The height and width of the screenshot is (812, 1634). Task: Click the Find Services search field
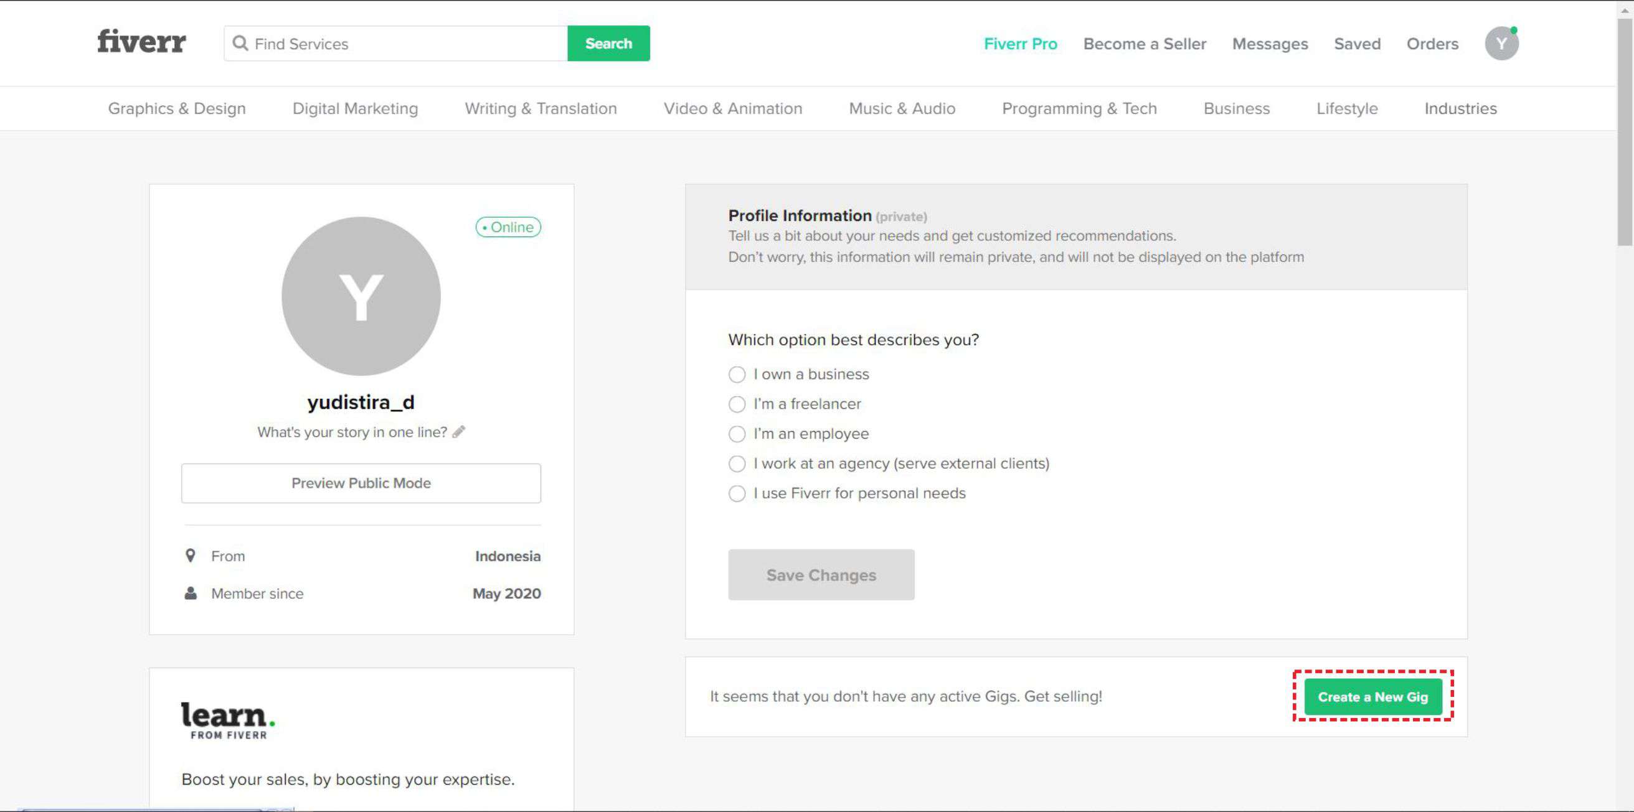coord(406,44)
